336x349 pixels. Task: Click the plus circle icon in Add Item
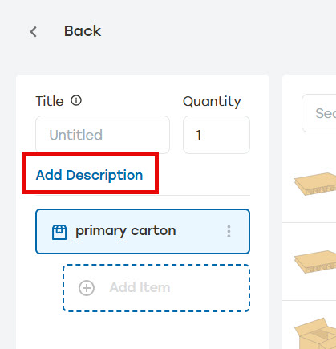[x=87, y=288]
